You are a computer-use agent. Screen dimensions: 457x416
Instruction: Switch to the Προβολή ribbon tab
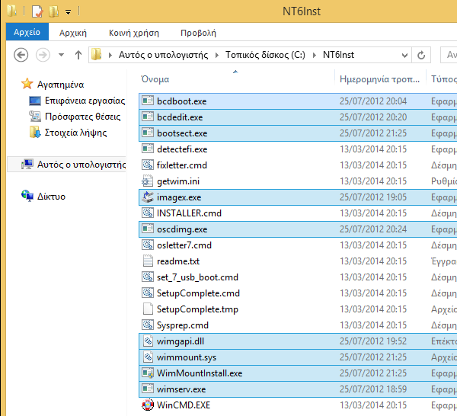(198, 33)
